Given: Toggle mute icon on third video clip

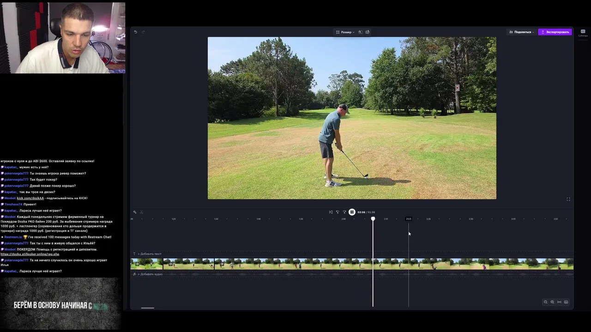Looking at the screenshot, I should pyautogui.click(x=222, y=264).
